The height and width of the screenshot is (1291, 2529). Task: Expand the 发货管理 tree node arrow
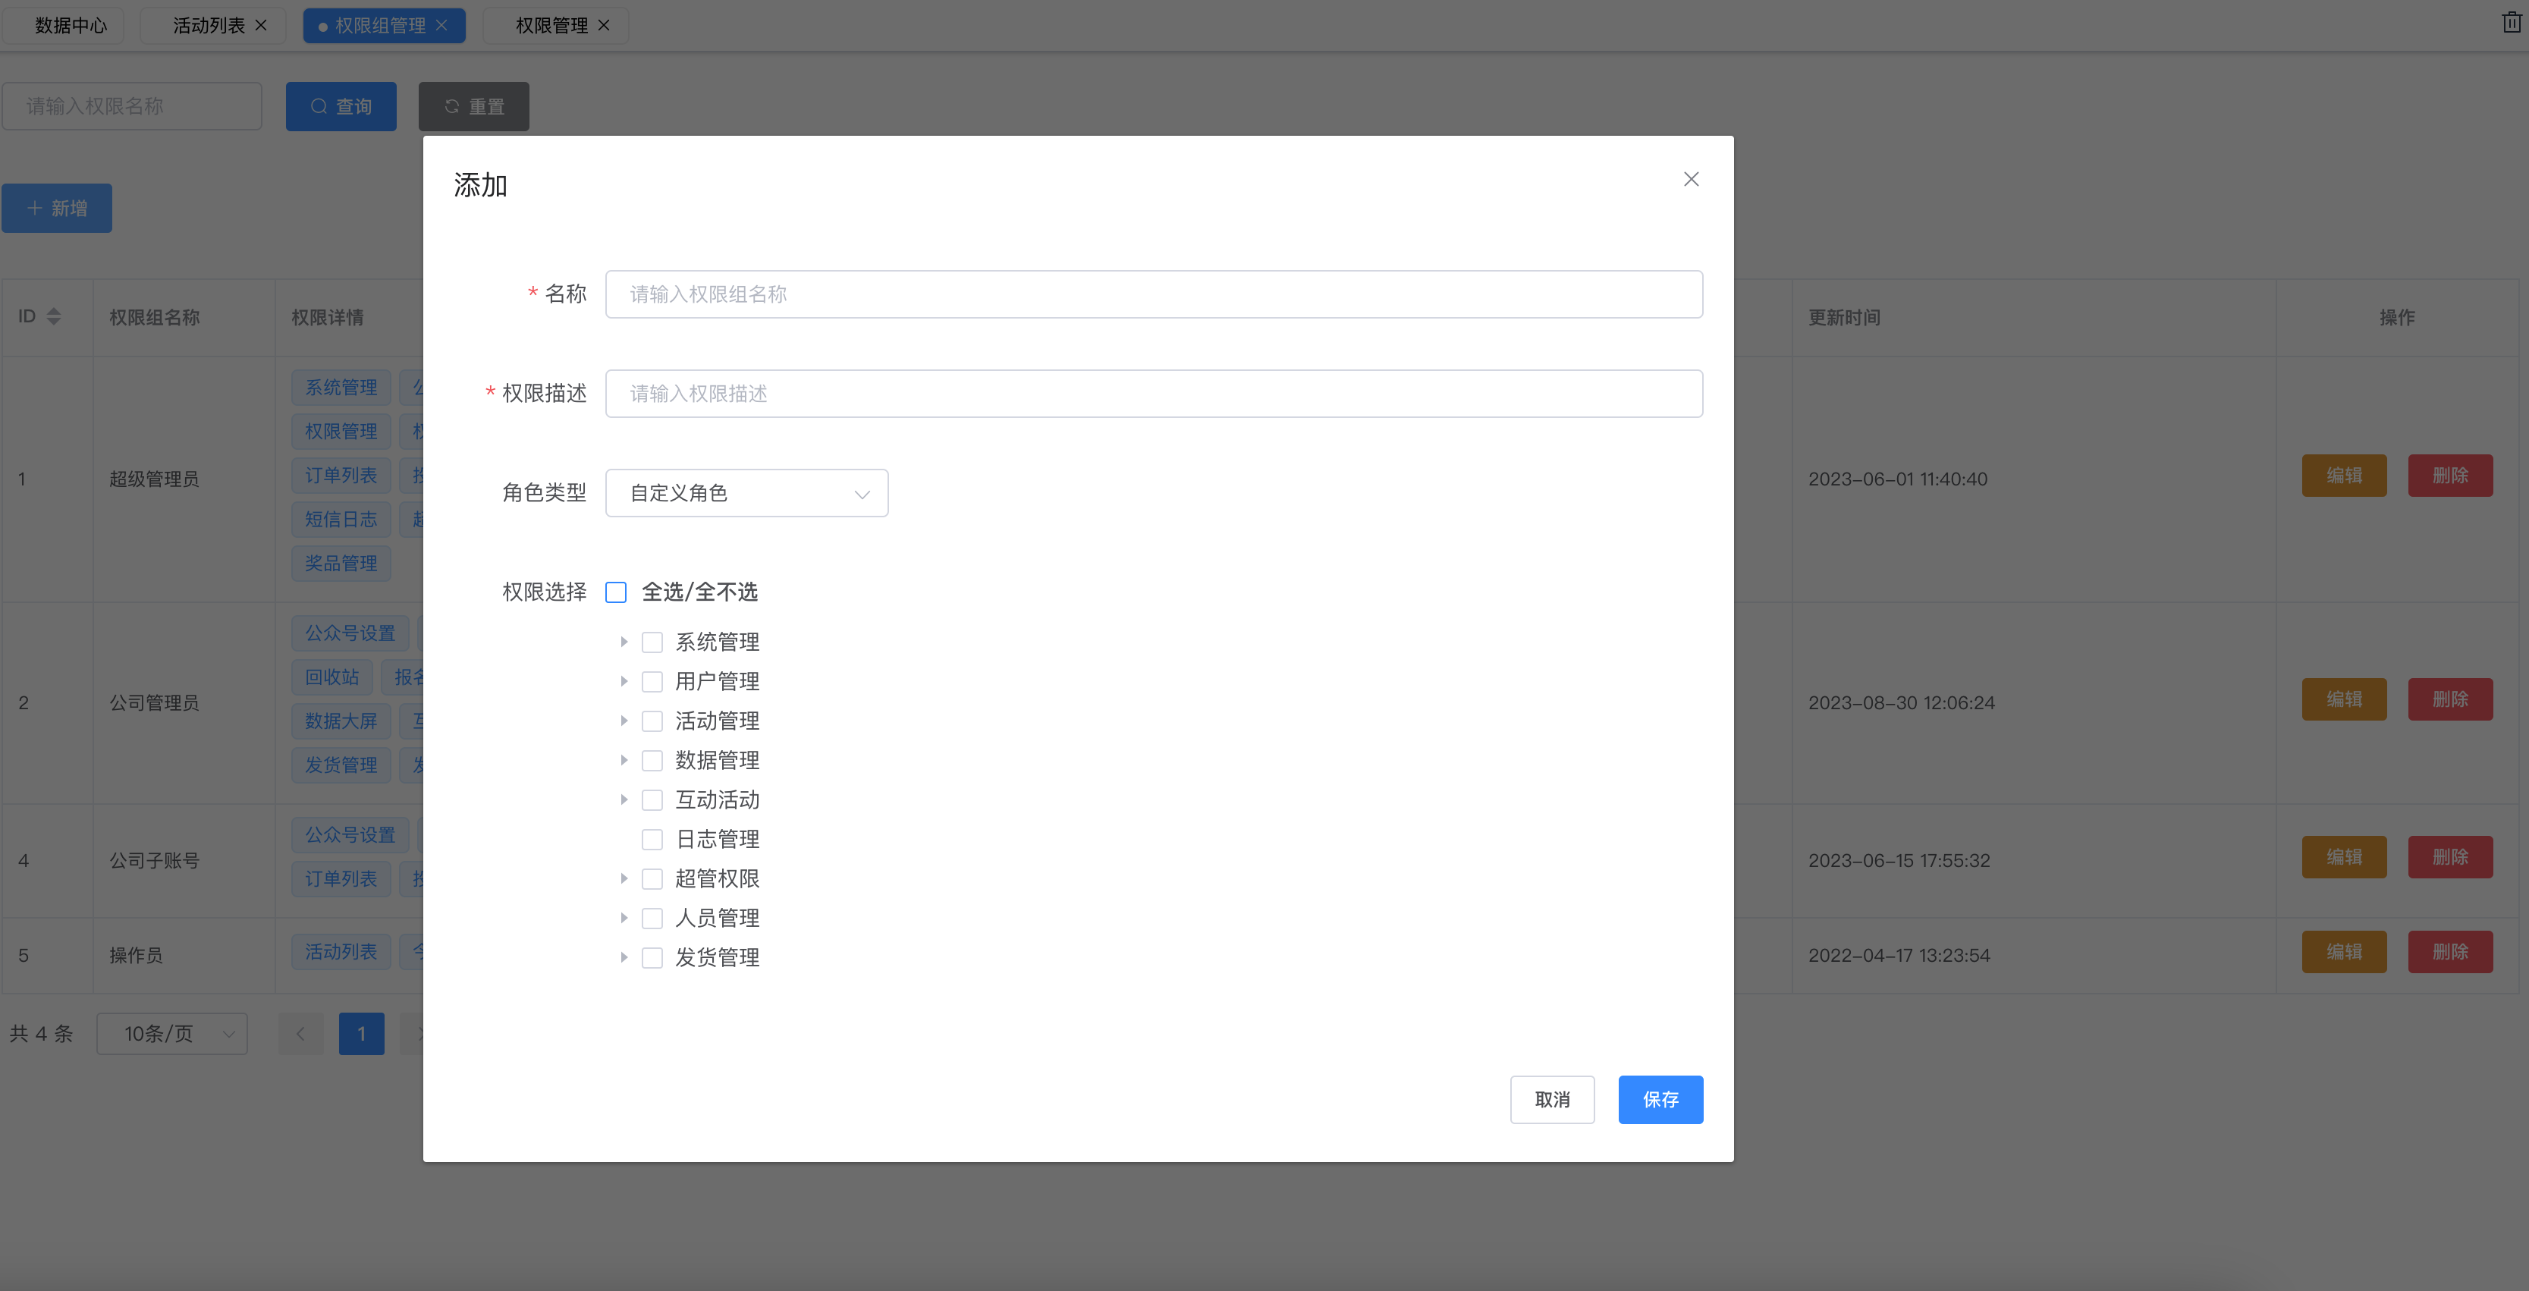(624, 957)
